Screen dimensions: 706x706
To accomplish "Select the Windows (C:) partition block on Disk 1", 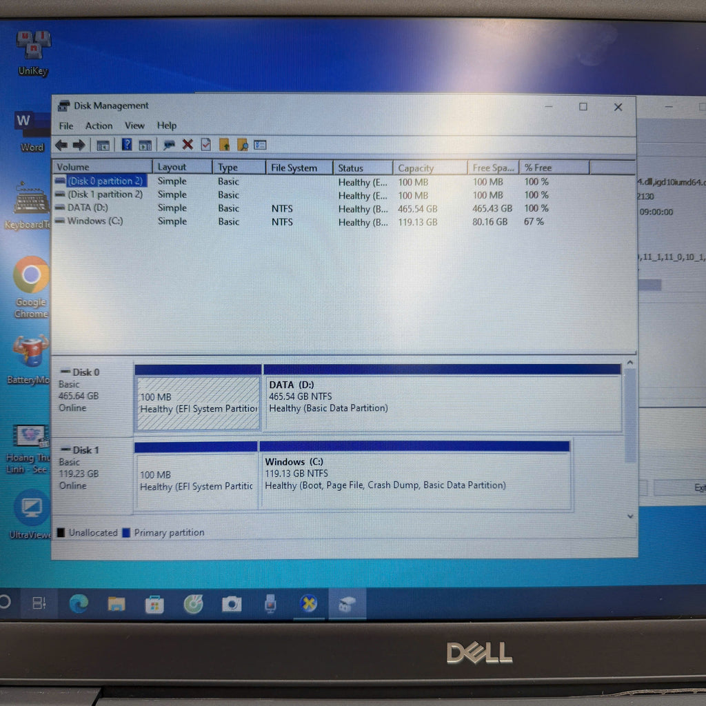I will [414, 474].
